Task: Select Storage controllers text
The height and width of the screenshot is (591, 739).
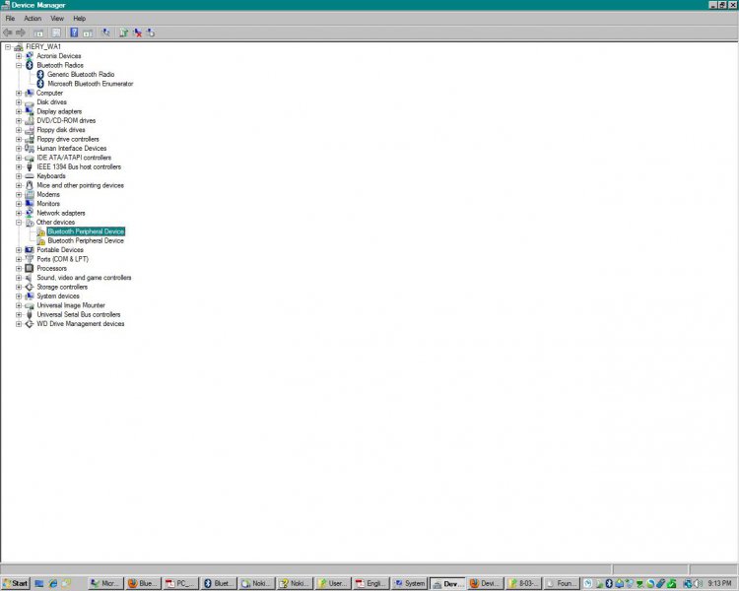Action: coord(62,287)
